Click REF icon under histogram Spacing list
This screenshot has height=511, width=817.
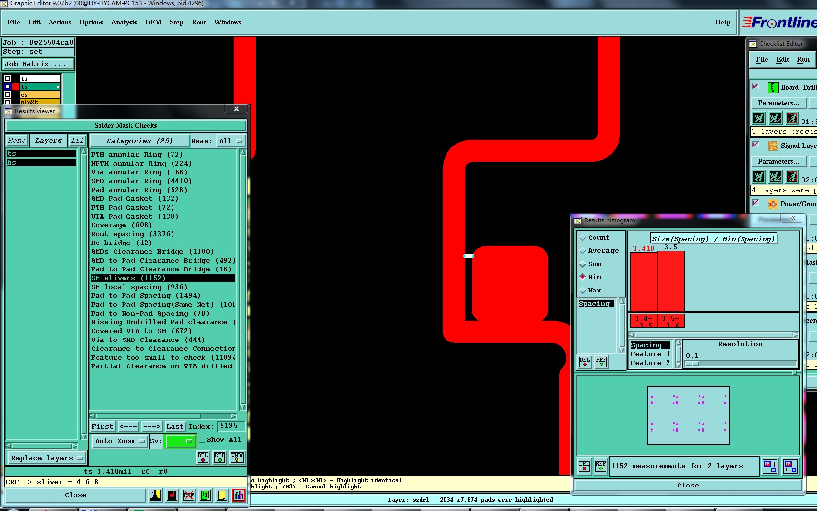(601, 362)
